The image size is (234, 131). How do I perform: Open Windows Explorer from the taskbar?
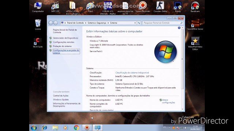click(55, 128)
